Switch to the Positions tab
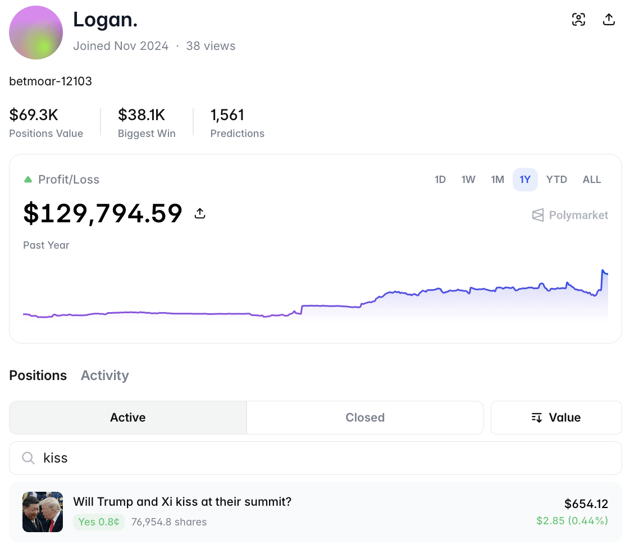630x549 pixels. coord(38,375)
